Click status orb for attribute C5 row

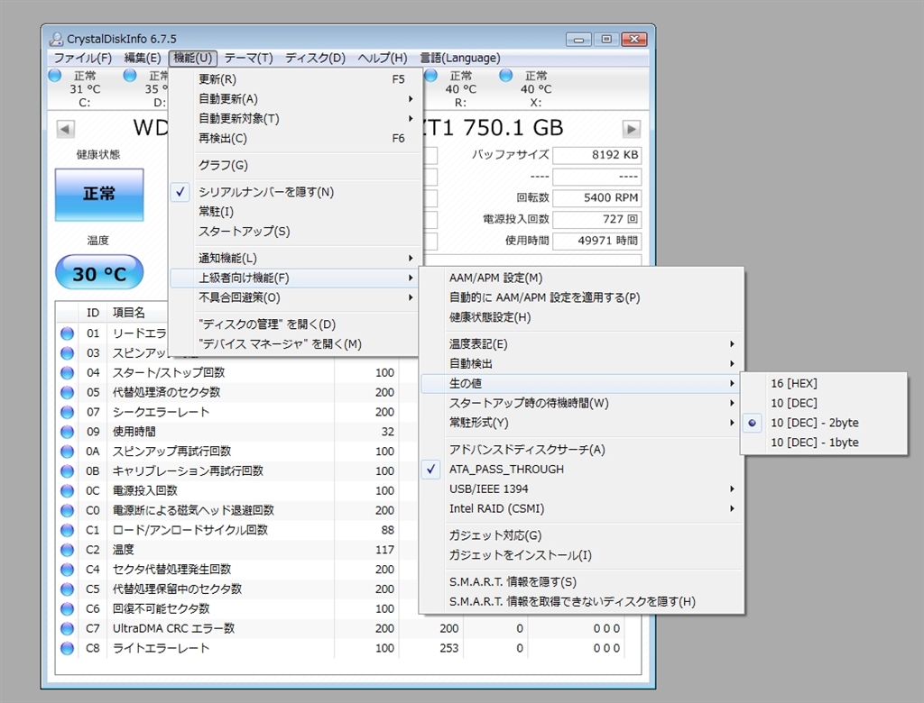tap(67, 589)
